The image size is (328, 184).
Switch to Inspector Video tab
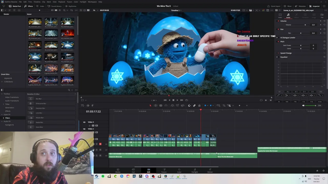pyautogui.click(x=280, y=16)
